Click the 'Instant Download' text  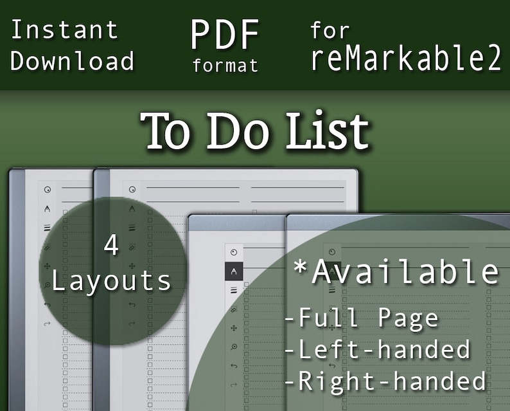tap(72, 45)
